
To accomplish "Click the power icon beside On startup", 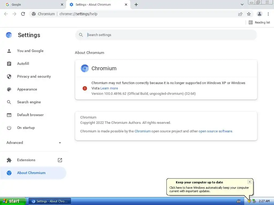I will click(9, 128).
